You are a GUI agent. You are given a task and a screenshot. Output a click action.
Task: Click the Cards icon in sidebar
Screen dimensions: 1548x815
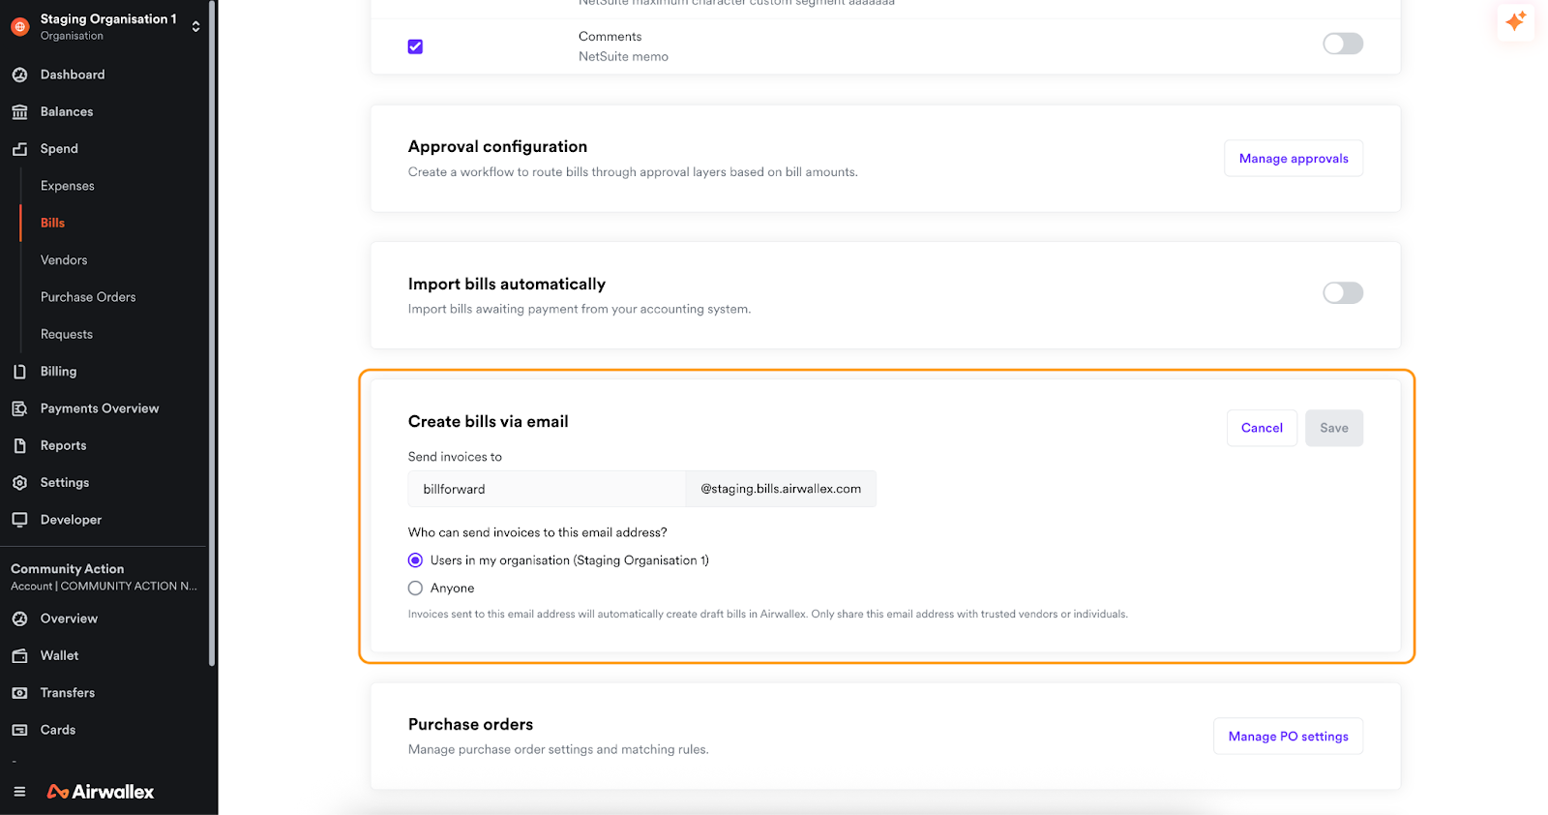(19, 730)
